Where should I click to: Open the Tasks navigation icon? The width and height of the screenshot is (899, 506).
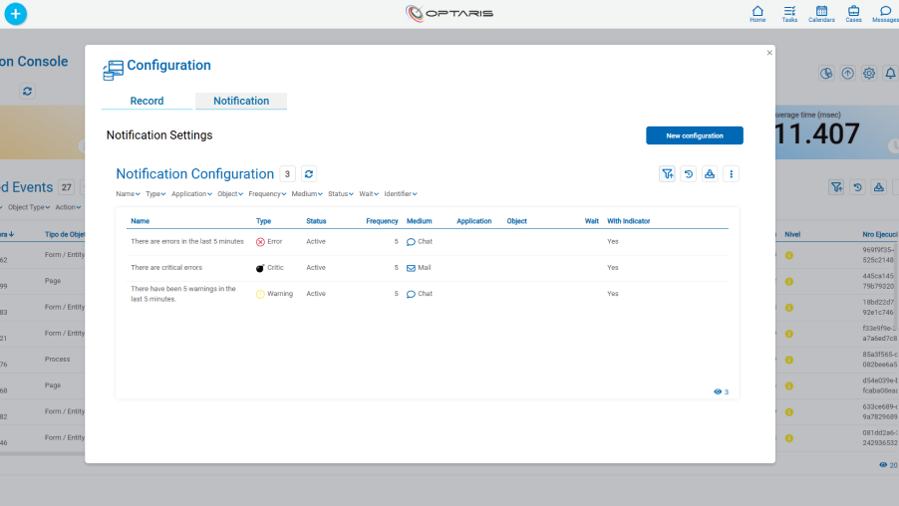789,14
